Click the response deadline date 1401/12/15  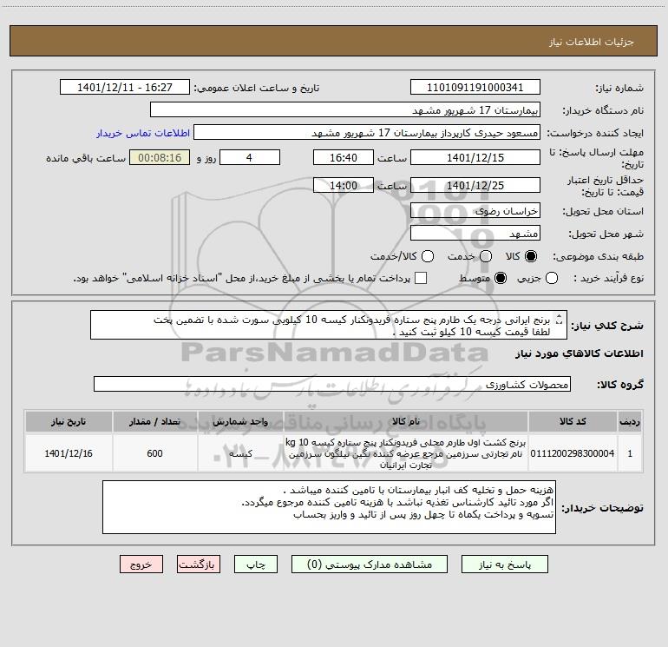coord(475,157)
